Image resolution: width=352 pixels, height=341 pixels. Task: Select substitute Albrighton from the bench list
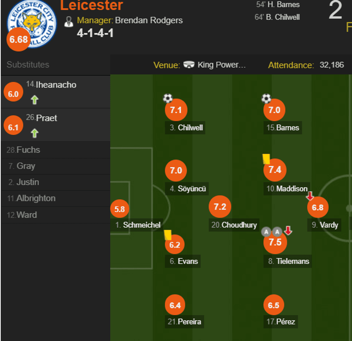pyautogui.click(x=36, y=198)
